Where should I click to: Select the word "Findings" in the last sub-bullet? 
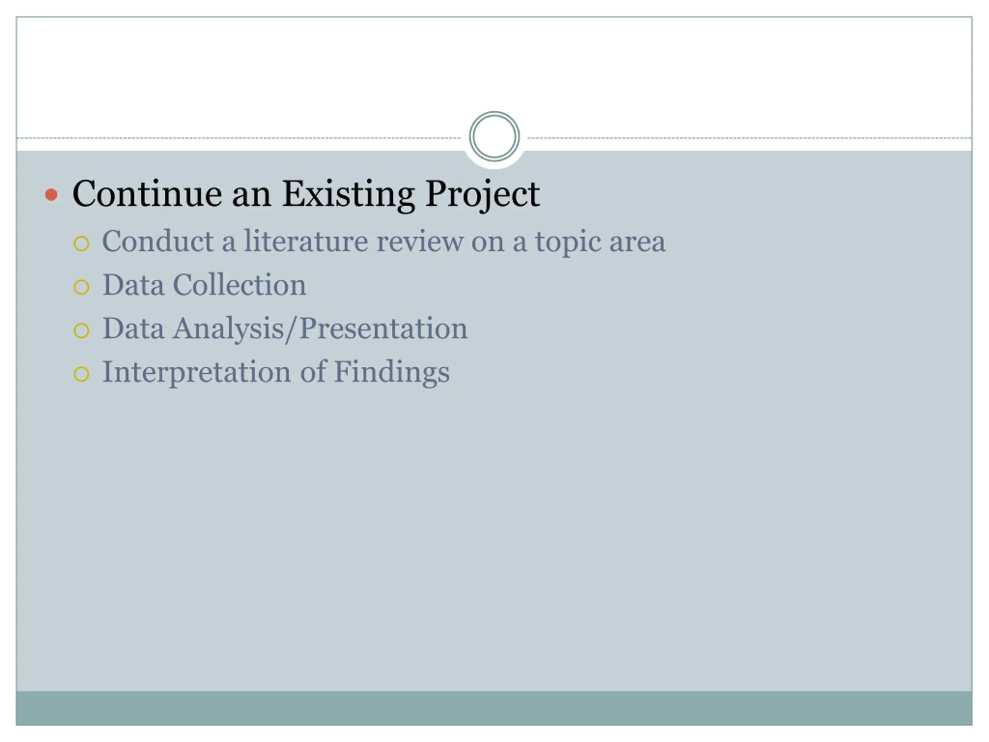(x=392, y=372)
